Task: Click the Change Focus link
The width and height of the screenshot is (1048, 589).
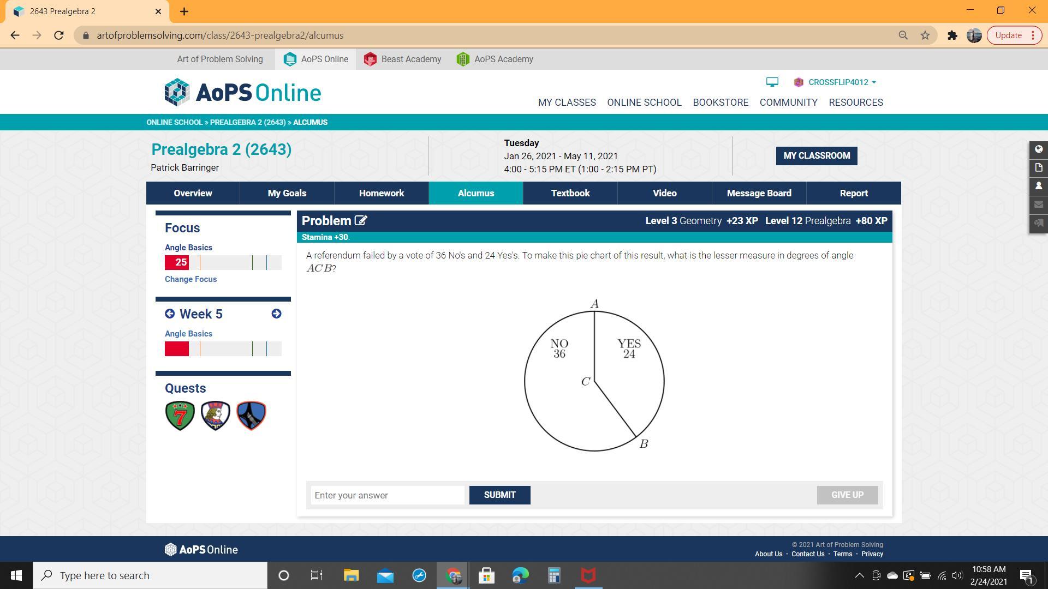Action: click(190, 279)
